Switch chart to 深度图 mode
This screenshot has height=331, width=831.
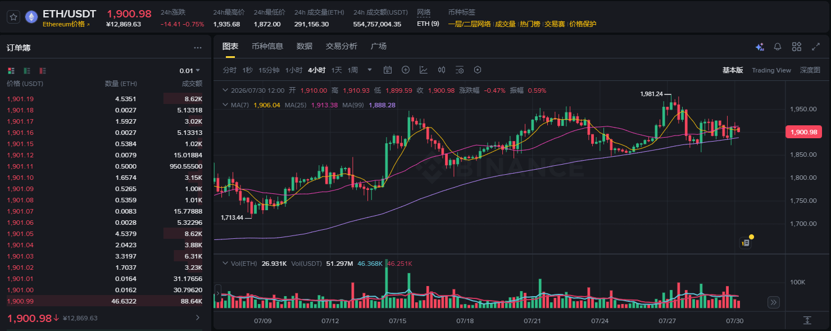810,70
